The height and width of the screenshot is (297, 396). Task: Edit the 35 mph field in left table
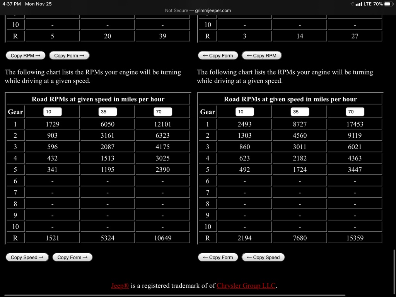(108, 112)
